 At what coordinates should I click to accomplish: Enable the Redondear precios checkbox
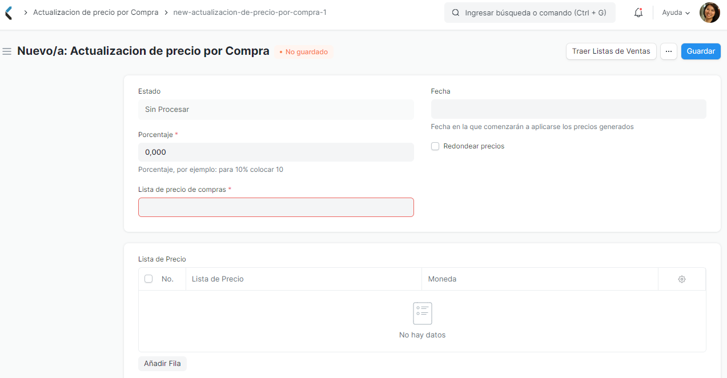(x=435, y=146)
